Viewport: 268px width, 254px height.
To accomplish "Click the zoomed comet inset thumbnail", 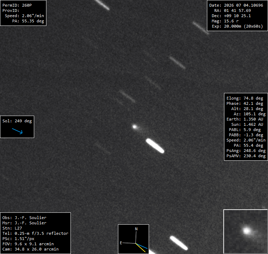I will pos(245,231).
